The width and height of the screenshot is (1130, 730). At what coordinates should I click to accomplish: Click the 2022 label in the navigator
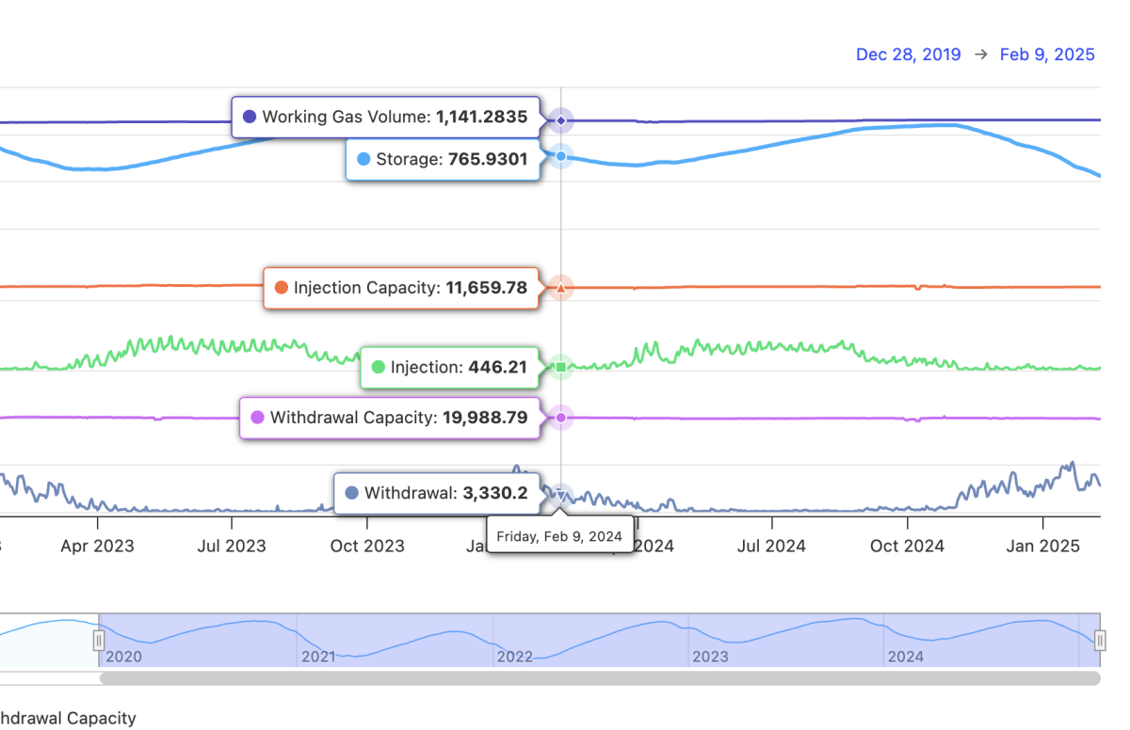[515, 657]
